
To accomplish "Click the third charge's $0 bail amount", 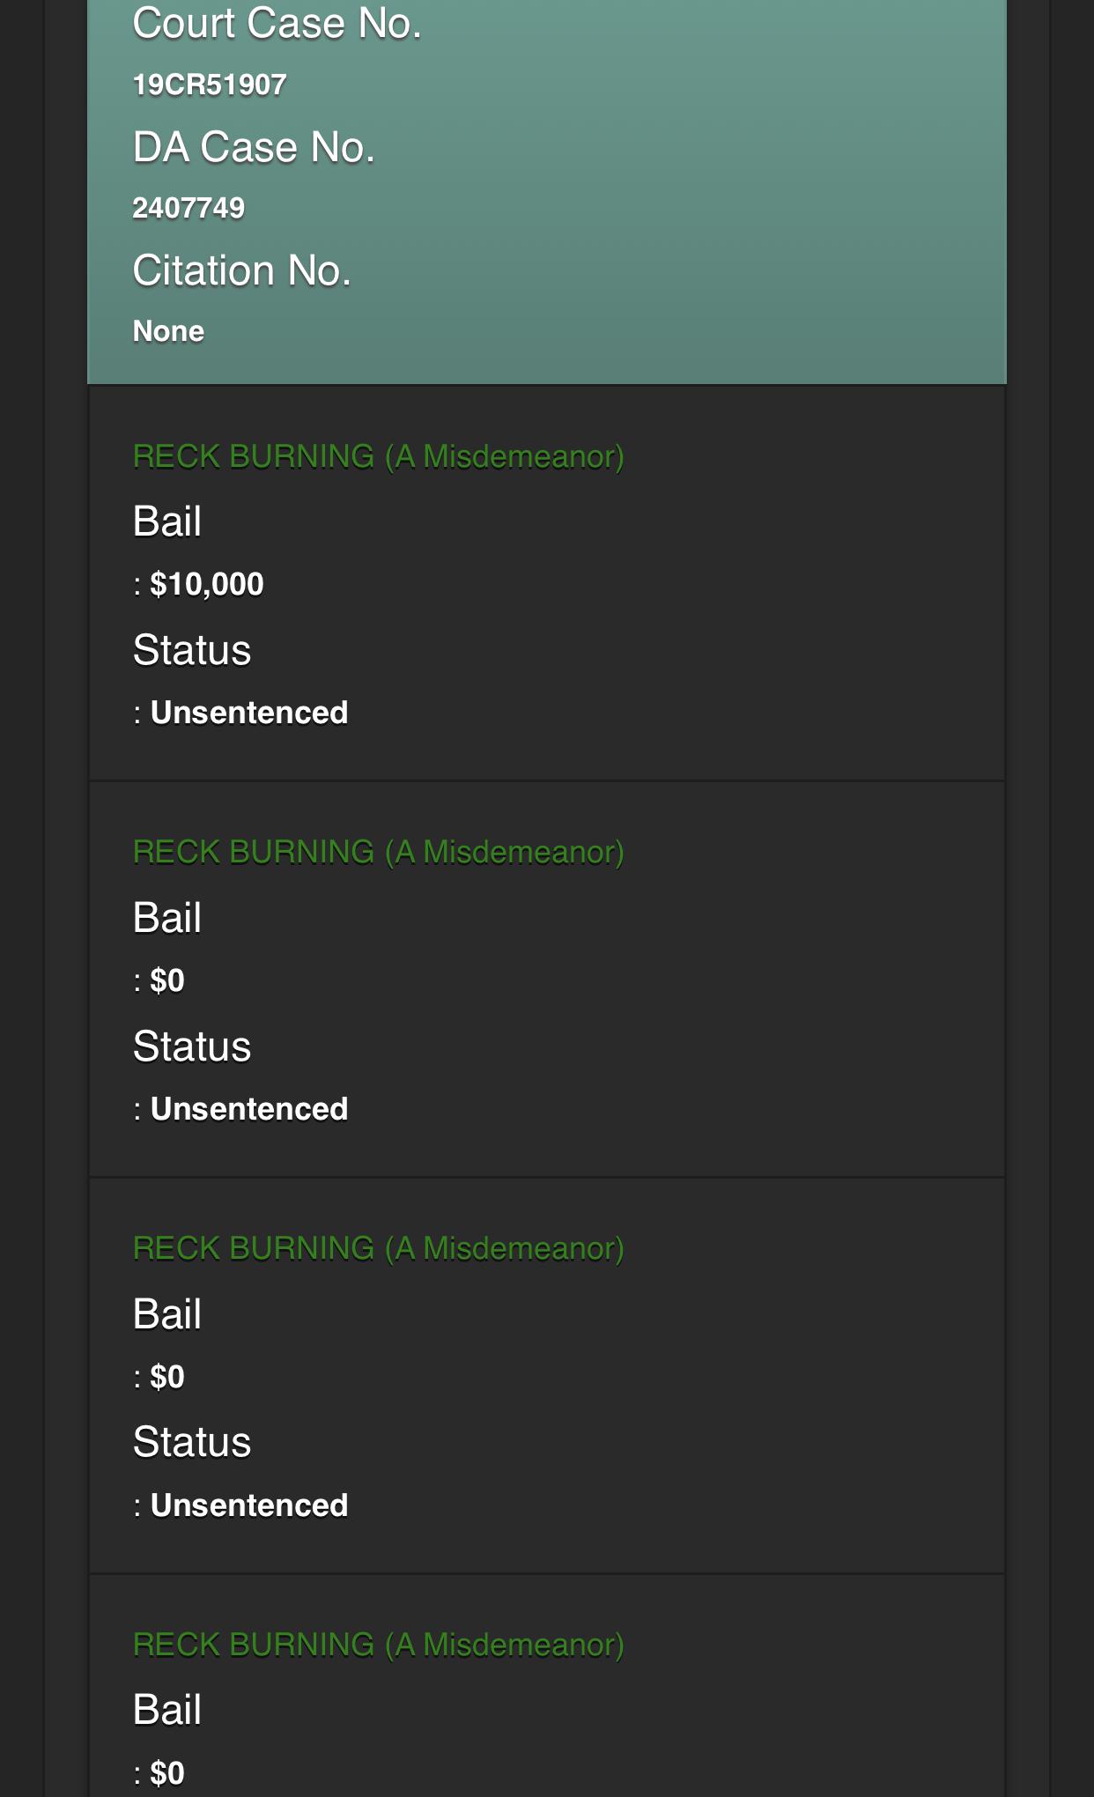I will pos(167,1377).
